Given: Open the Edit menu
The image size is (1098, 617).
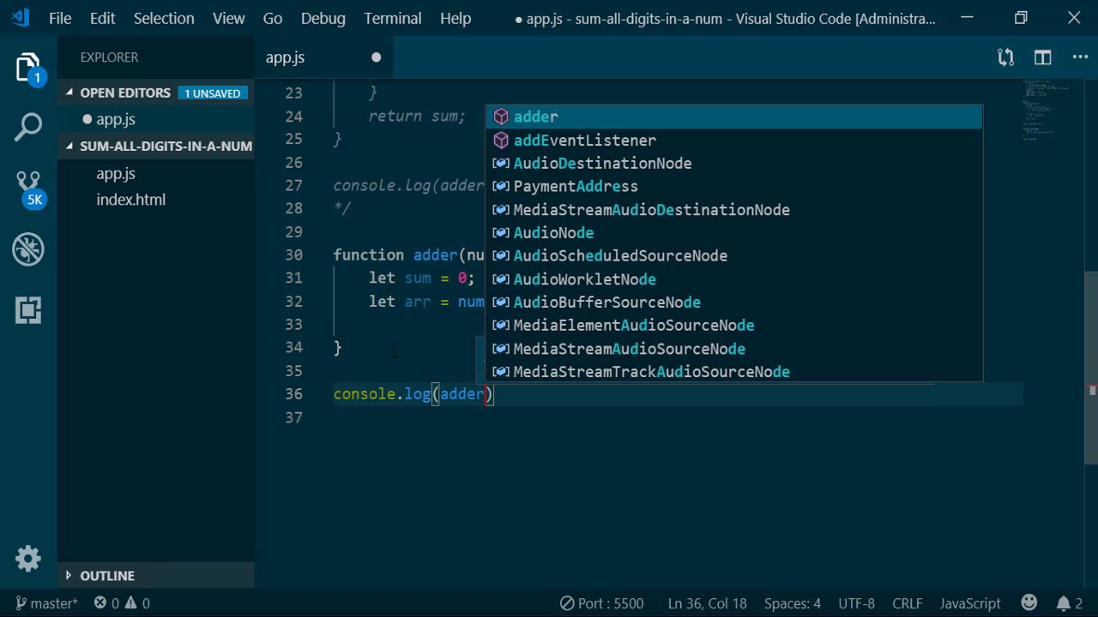Looking at the screenshot, I should tap(102, 18).
